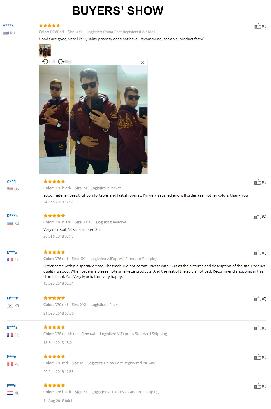271x409 pixels.
Task: Close the enlarged review photo viewer
Action: (x=142, y=63)
